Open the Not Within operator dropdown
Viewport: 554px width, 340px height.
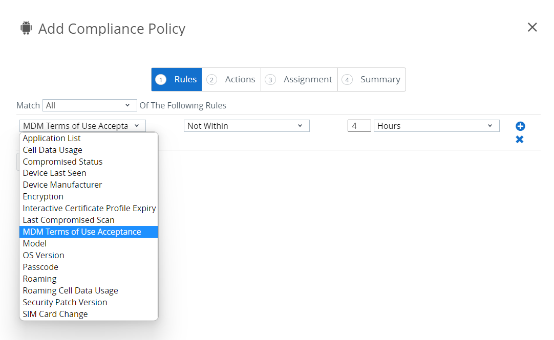click(x=246, y=126)
